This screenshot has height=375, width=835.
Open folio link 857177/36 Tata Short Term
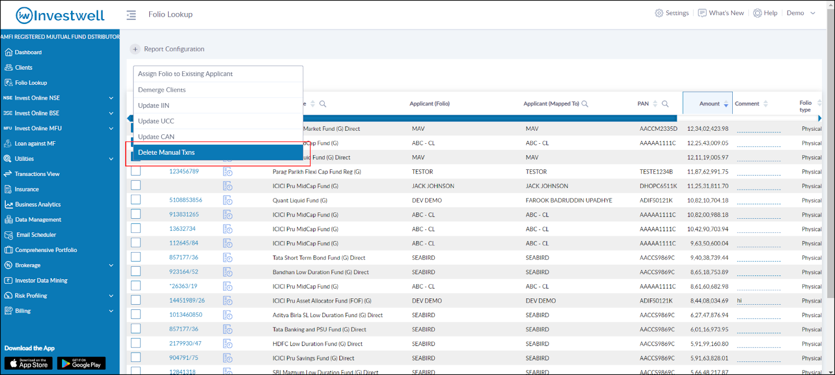tap(184, 257)
